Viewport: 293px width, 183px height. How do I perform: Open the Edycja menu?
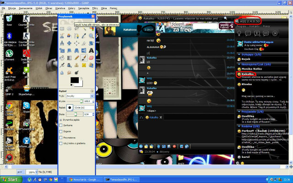tap(12, 8)
